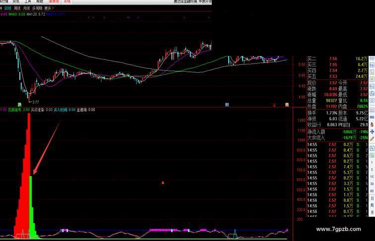Click the 内盘 value 78625
Viewport: 375px width, 241px height.
click(x=362, y=106)
